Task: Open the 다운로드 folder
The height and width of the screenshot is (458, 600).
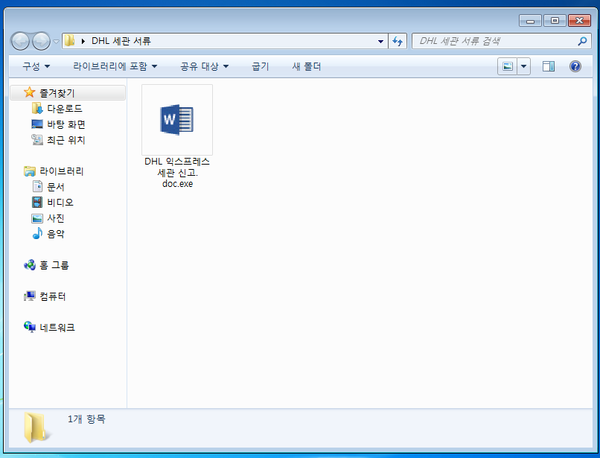Action: click(64, 109)
